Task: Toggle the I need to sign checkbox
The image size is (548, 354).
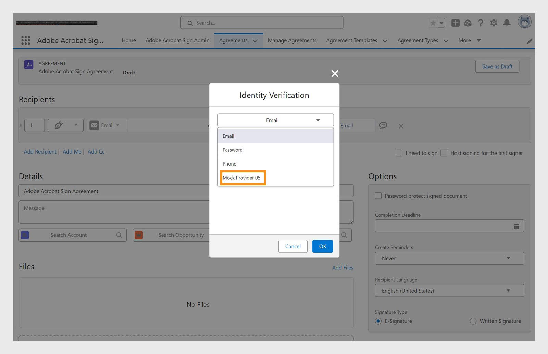Action: click(399, 153)
